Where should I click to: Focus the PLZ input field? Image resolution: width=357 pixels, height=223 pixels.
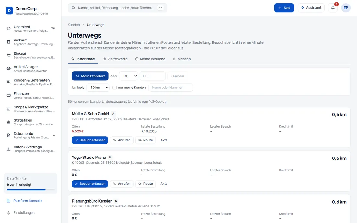(153, 76)
